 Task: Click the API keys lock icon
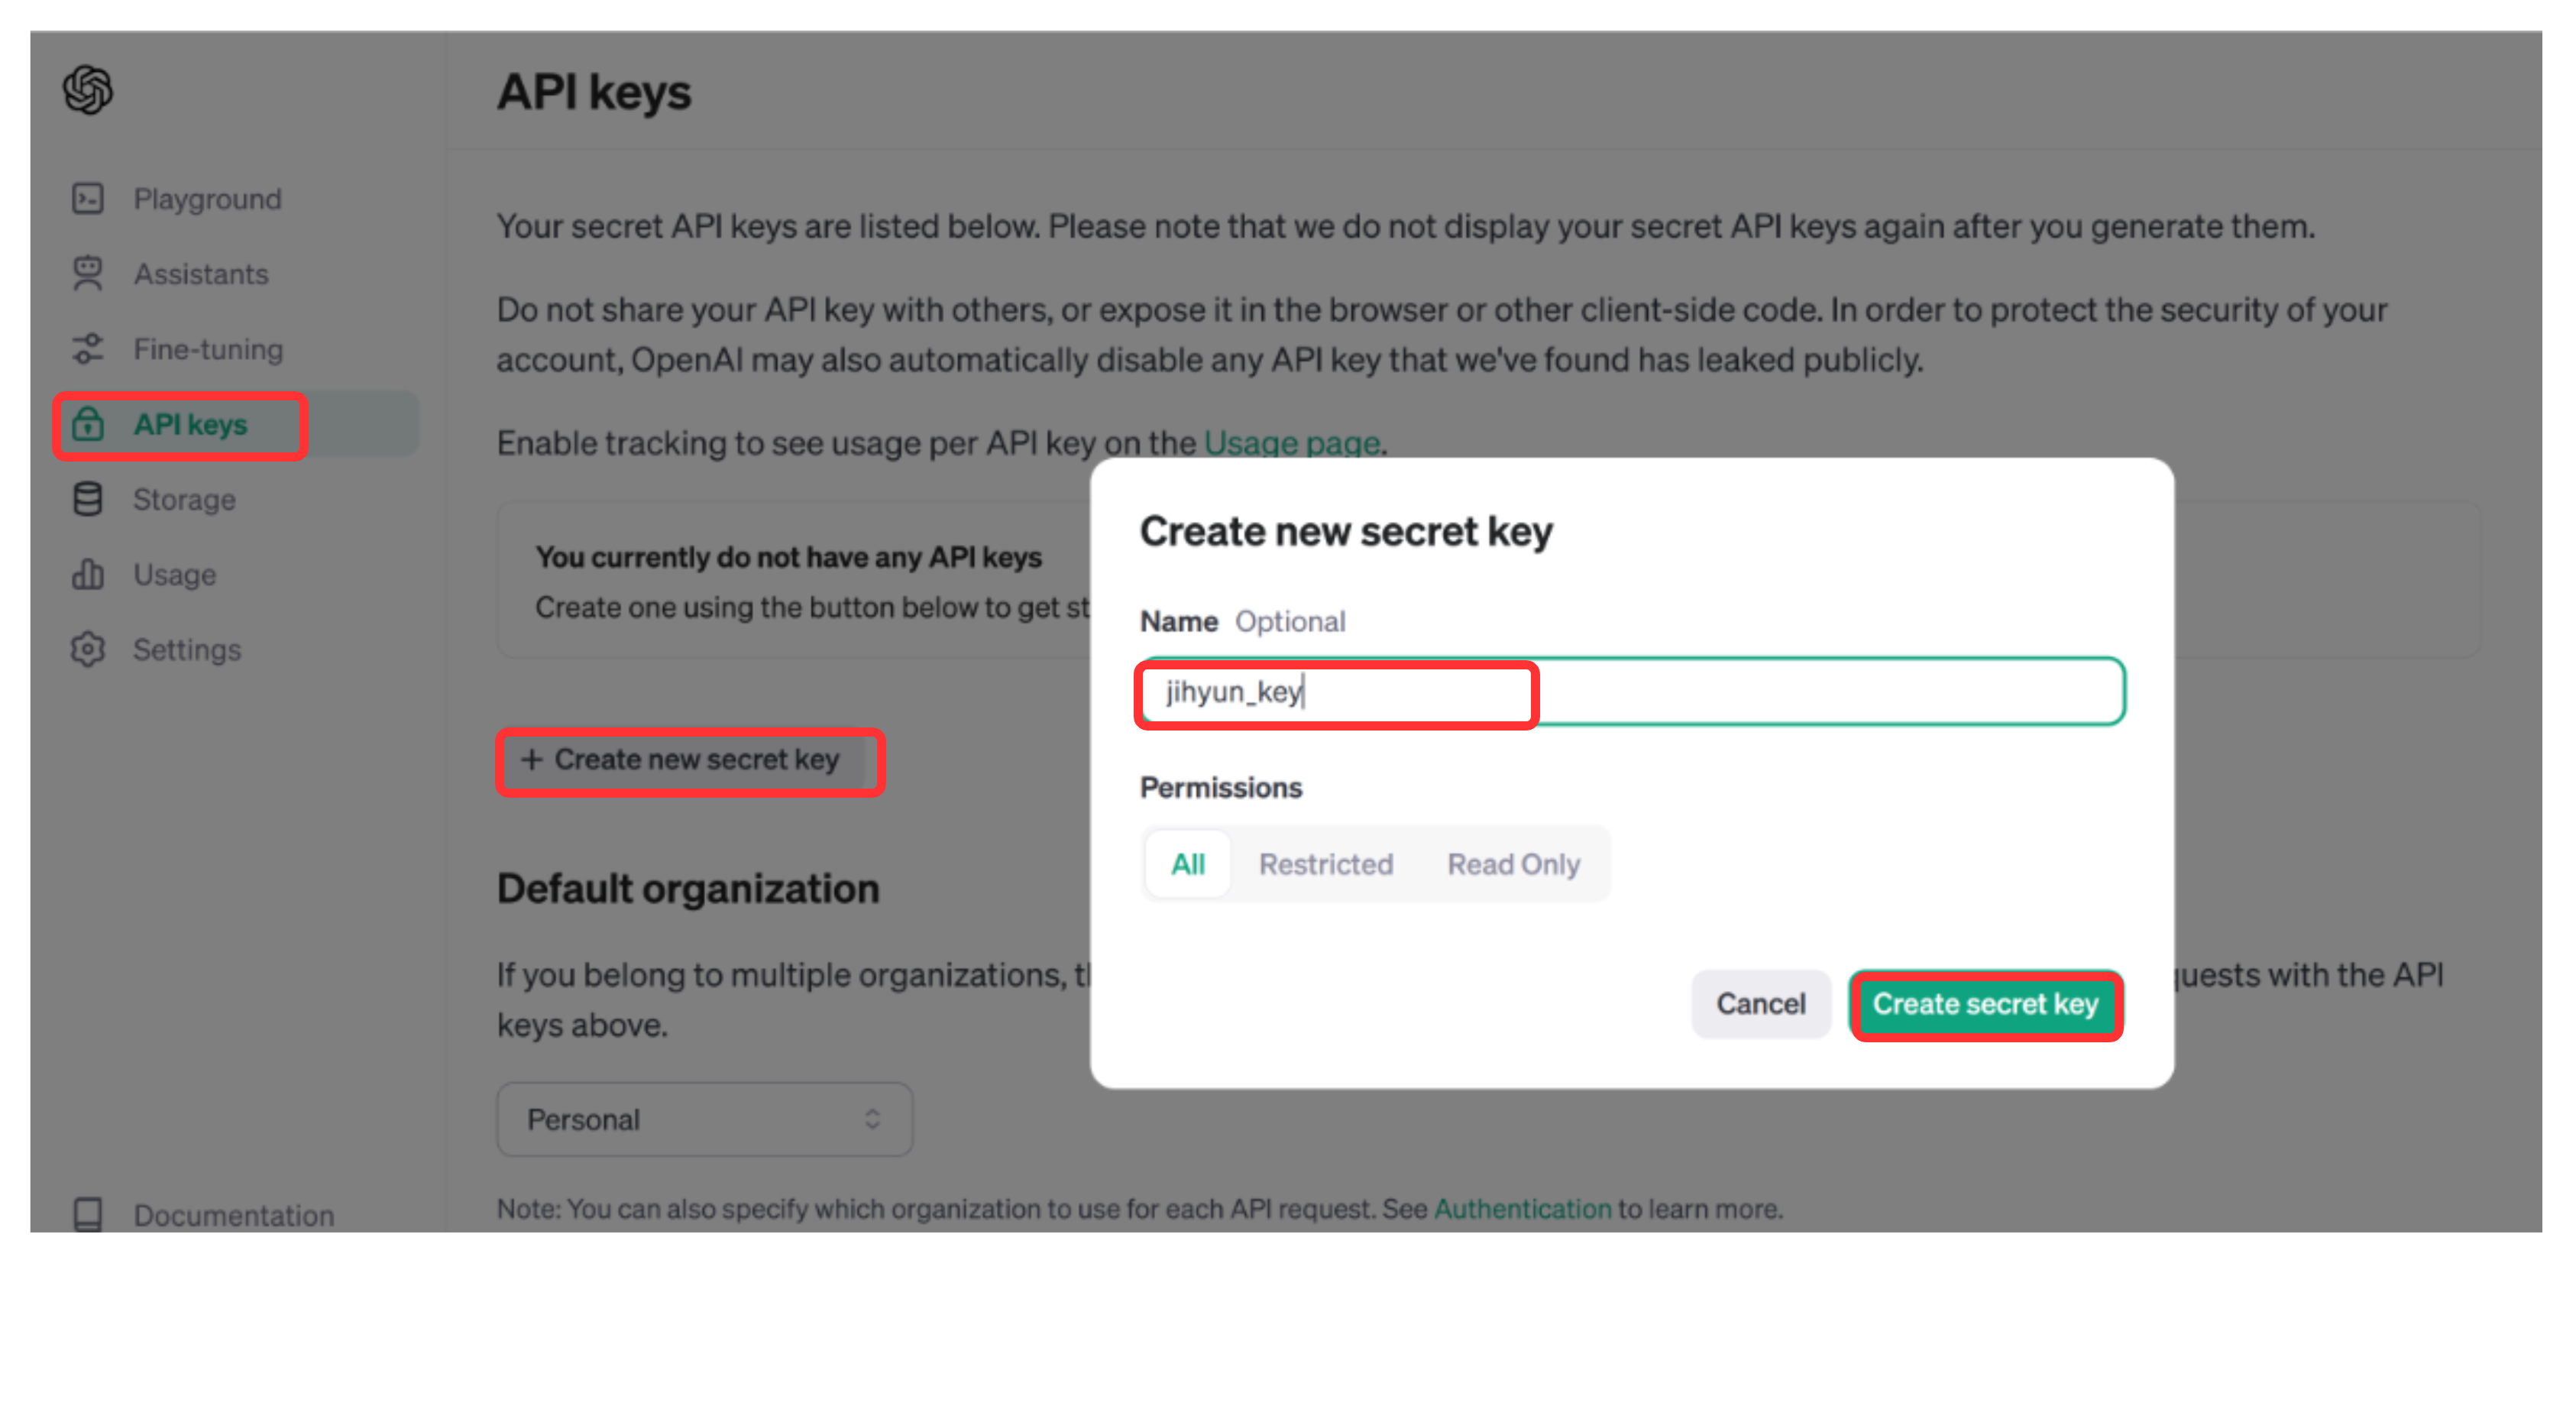(88, 424)
